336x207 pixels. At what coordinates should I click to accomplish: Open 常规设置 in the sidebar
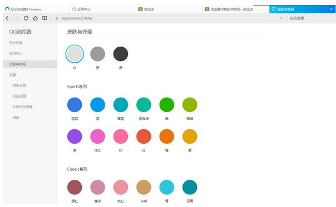(19, 85)
